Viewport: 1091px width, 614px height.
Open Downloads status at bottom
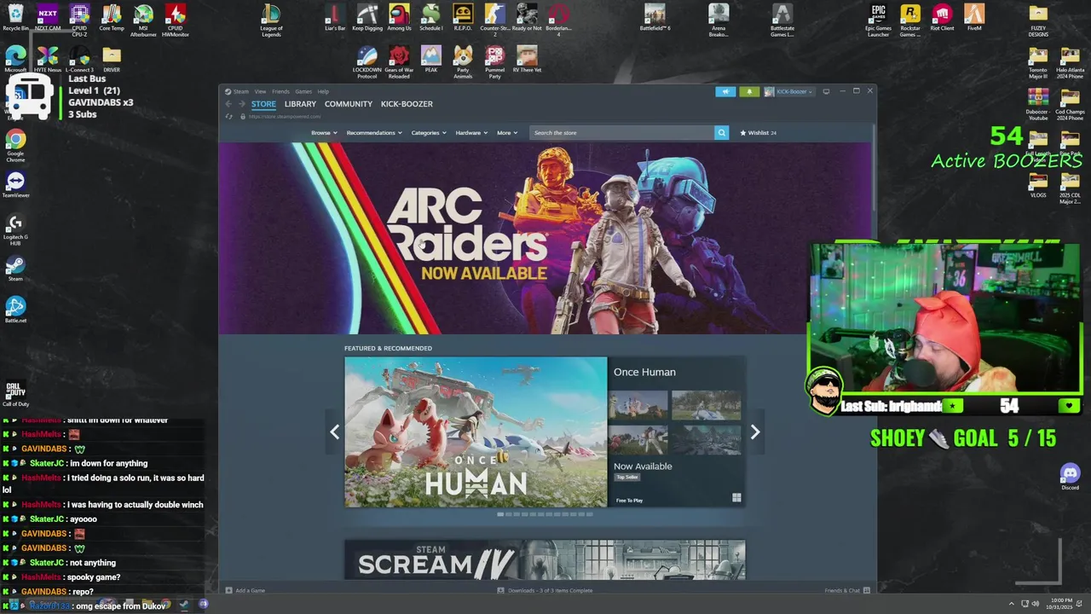click(x=545, y=590)
